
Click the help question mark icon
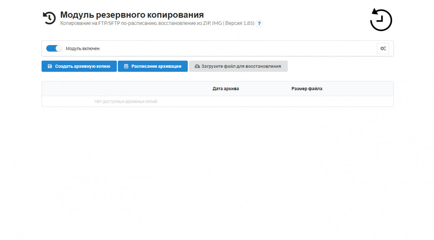[259, 24]
